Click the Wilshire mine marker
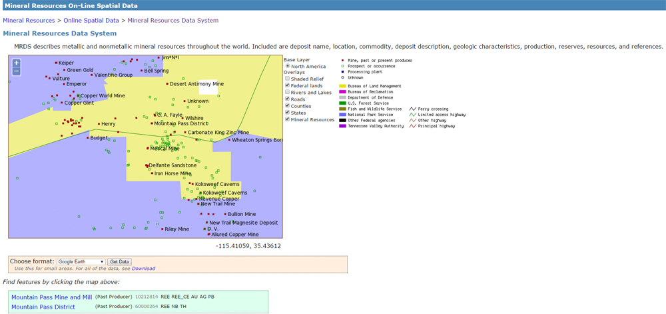Viewport: 666px width, 314px height. coord(182,118)
